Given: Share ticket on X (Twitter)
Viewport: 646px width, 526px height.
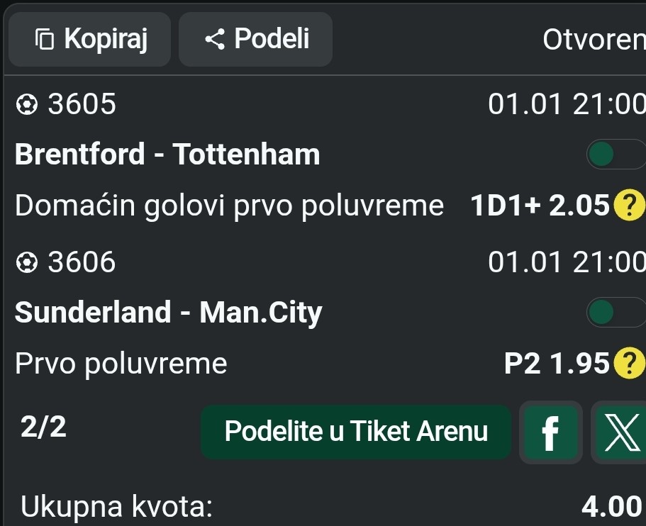Looking at the screenshot, I should (x=619, y=432).
